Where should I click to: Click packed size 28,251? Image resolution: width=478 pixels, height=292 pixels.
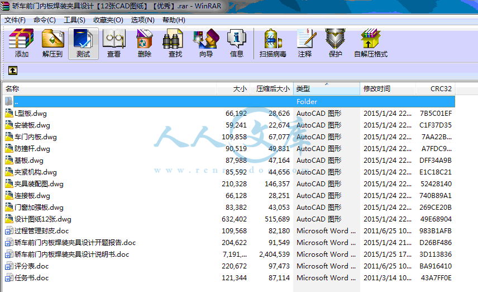279,195
